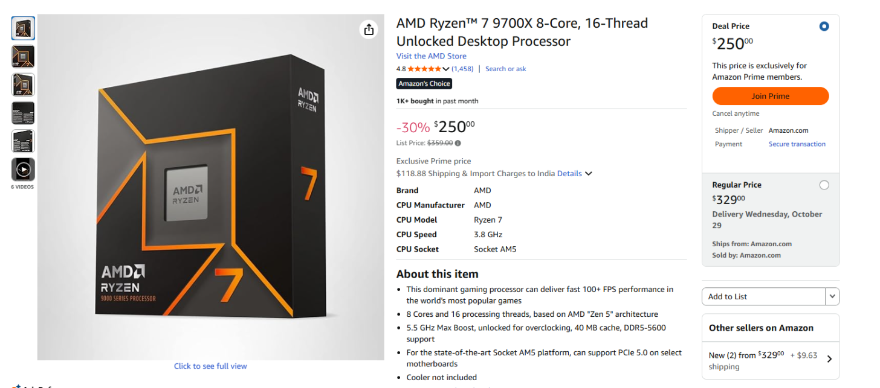The height and width of the screenshot is (388, 880).
Task: Click to see full view link
Action: (210, 366)
